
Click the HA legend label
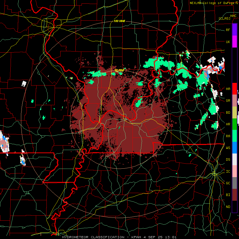click(228, 89)
